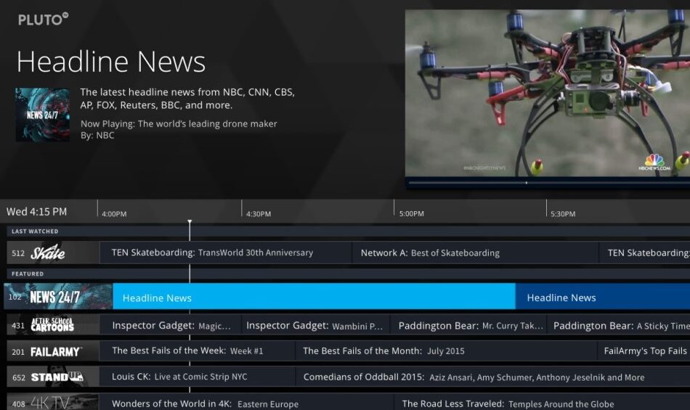Screen dimensions: 690x410
Task: Click the video playback progress bar
Action: pyautogui.click(x=548, y=182)
